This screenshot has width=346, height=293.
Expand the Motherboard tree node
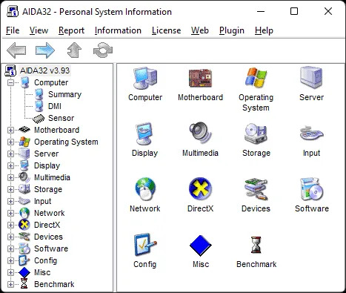tap(10, 130)
